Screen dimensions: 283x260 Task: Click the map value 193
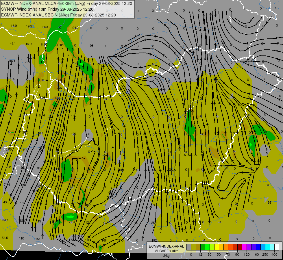tap(269, 203)
